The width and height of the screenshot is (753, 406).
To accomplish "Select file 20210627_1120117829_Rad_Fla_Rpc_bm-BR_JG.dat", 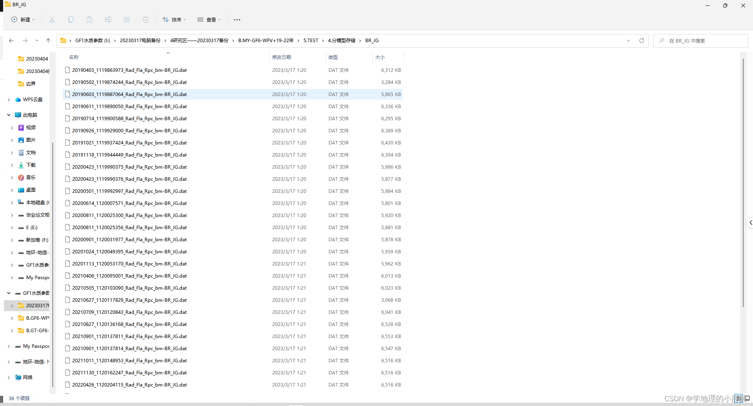I will [x=233, y=300].
